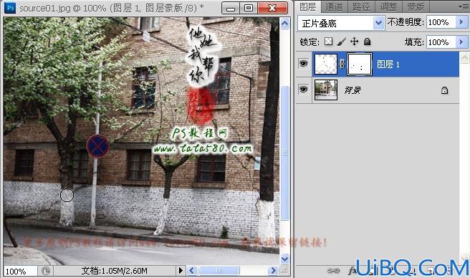Click the lock all padlock icon
This screenshot has width=470, height=278.
tap(367, 42)
